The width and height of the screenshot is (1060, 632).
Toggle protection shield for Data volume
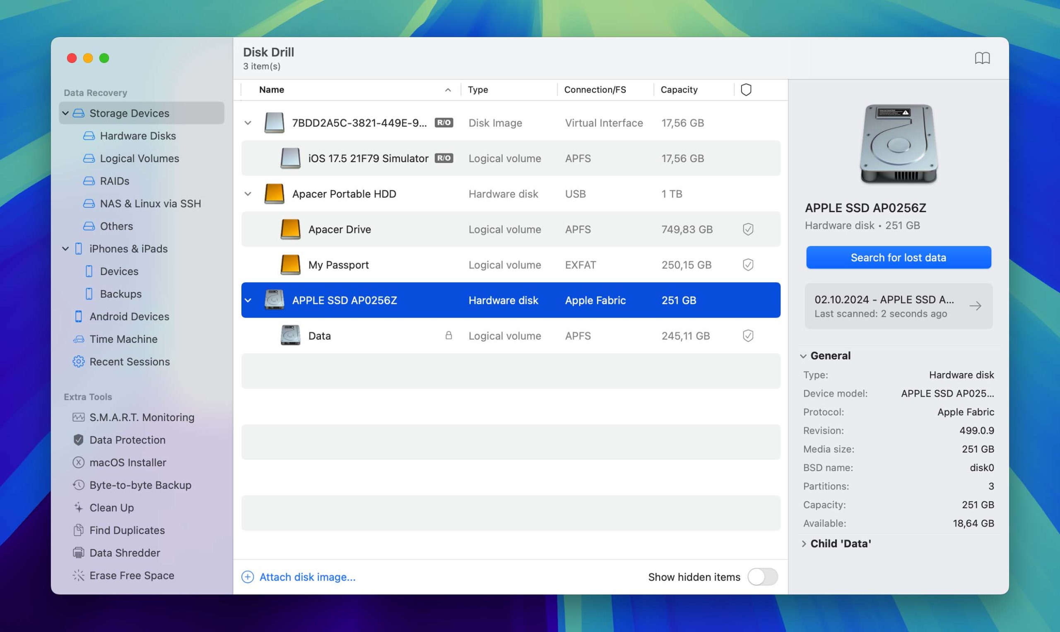(x=748, y=336)
